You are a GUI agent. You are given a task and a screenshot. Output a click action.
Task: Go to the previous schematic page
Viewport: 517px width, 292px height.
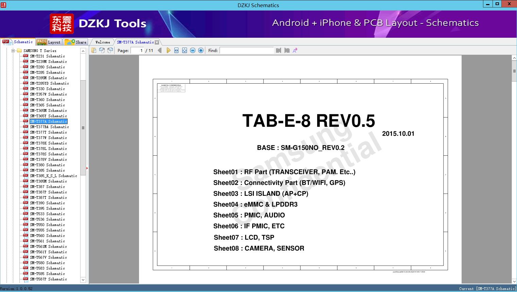[160, 50]
